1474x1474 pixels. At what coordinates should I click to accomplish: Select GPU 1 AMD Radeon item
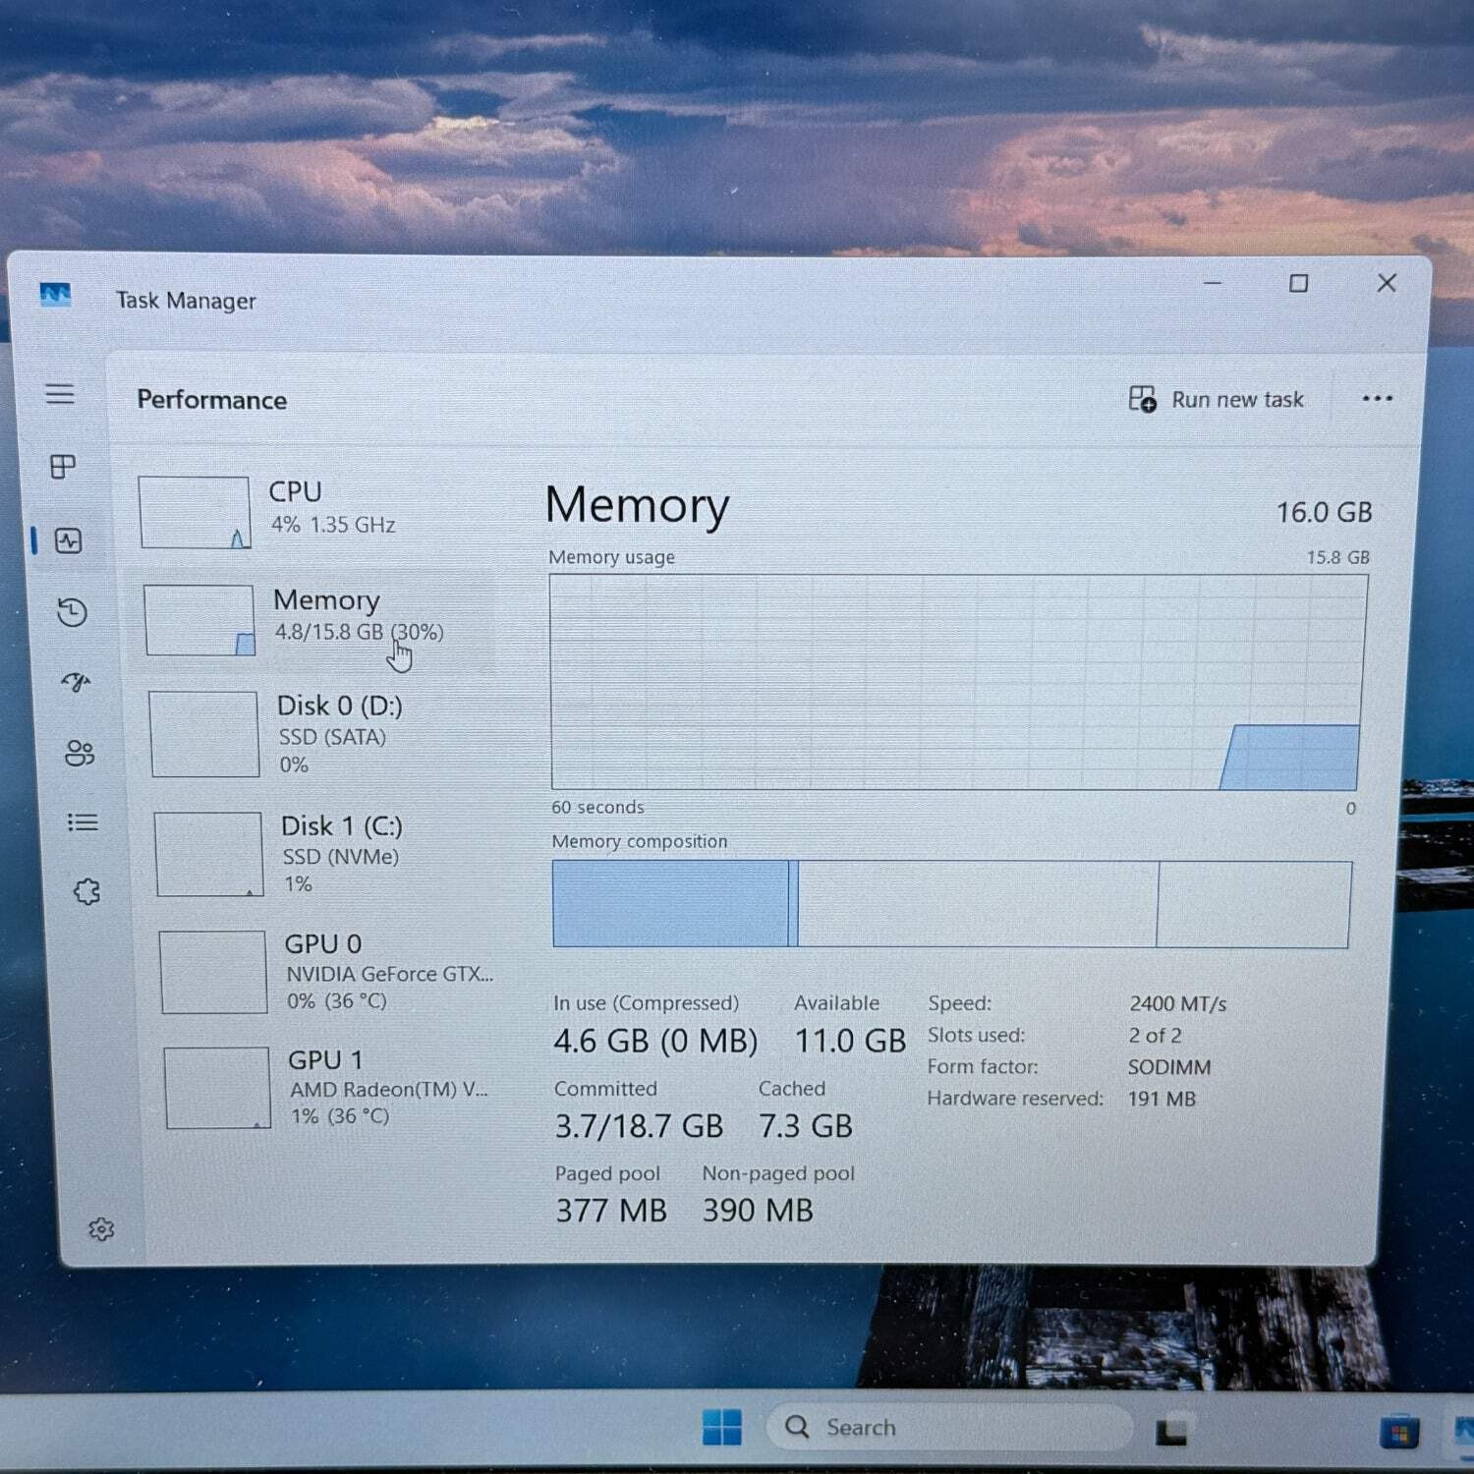click(x=334, y=1088)
